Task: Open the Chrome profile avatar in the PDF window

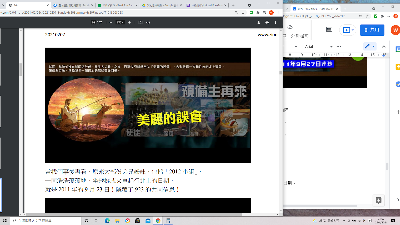Action: click(271, 13)
